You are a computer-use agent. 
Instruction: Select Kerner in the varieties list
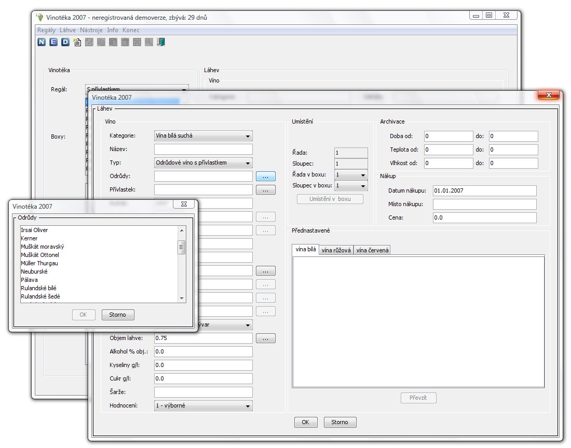(x=99, y=239)
